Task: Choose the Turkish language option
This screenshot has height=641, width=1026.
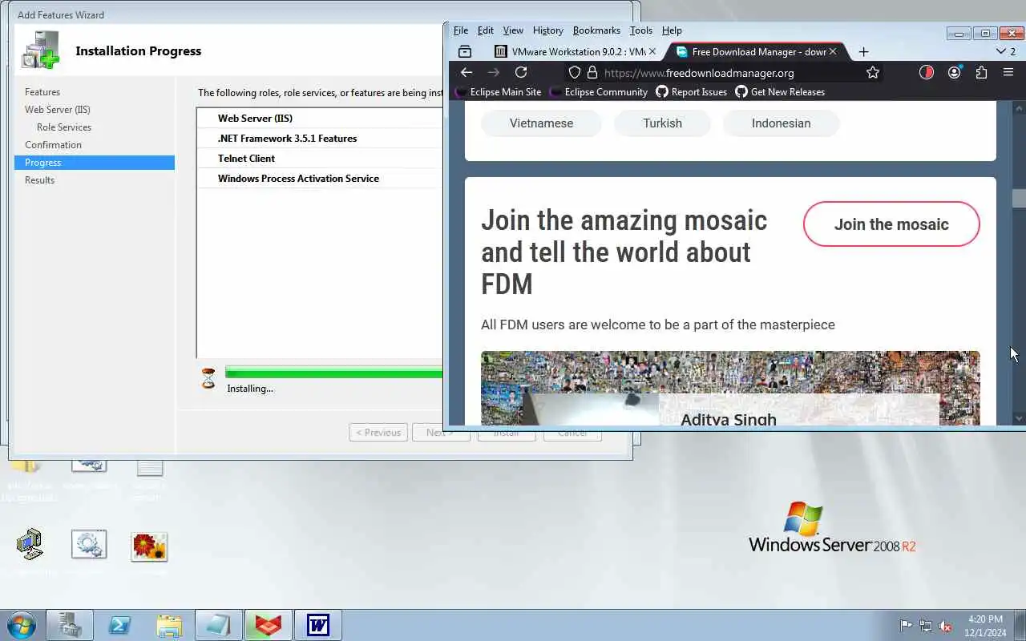Action: (662, 123)
